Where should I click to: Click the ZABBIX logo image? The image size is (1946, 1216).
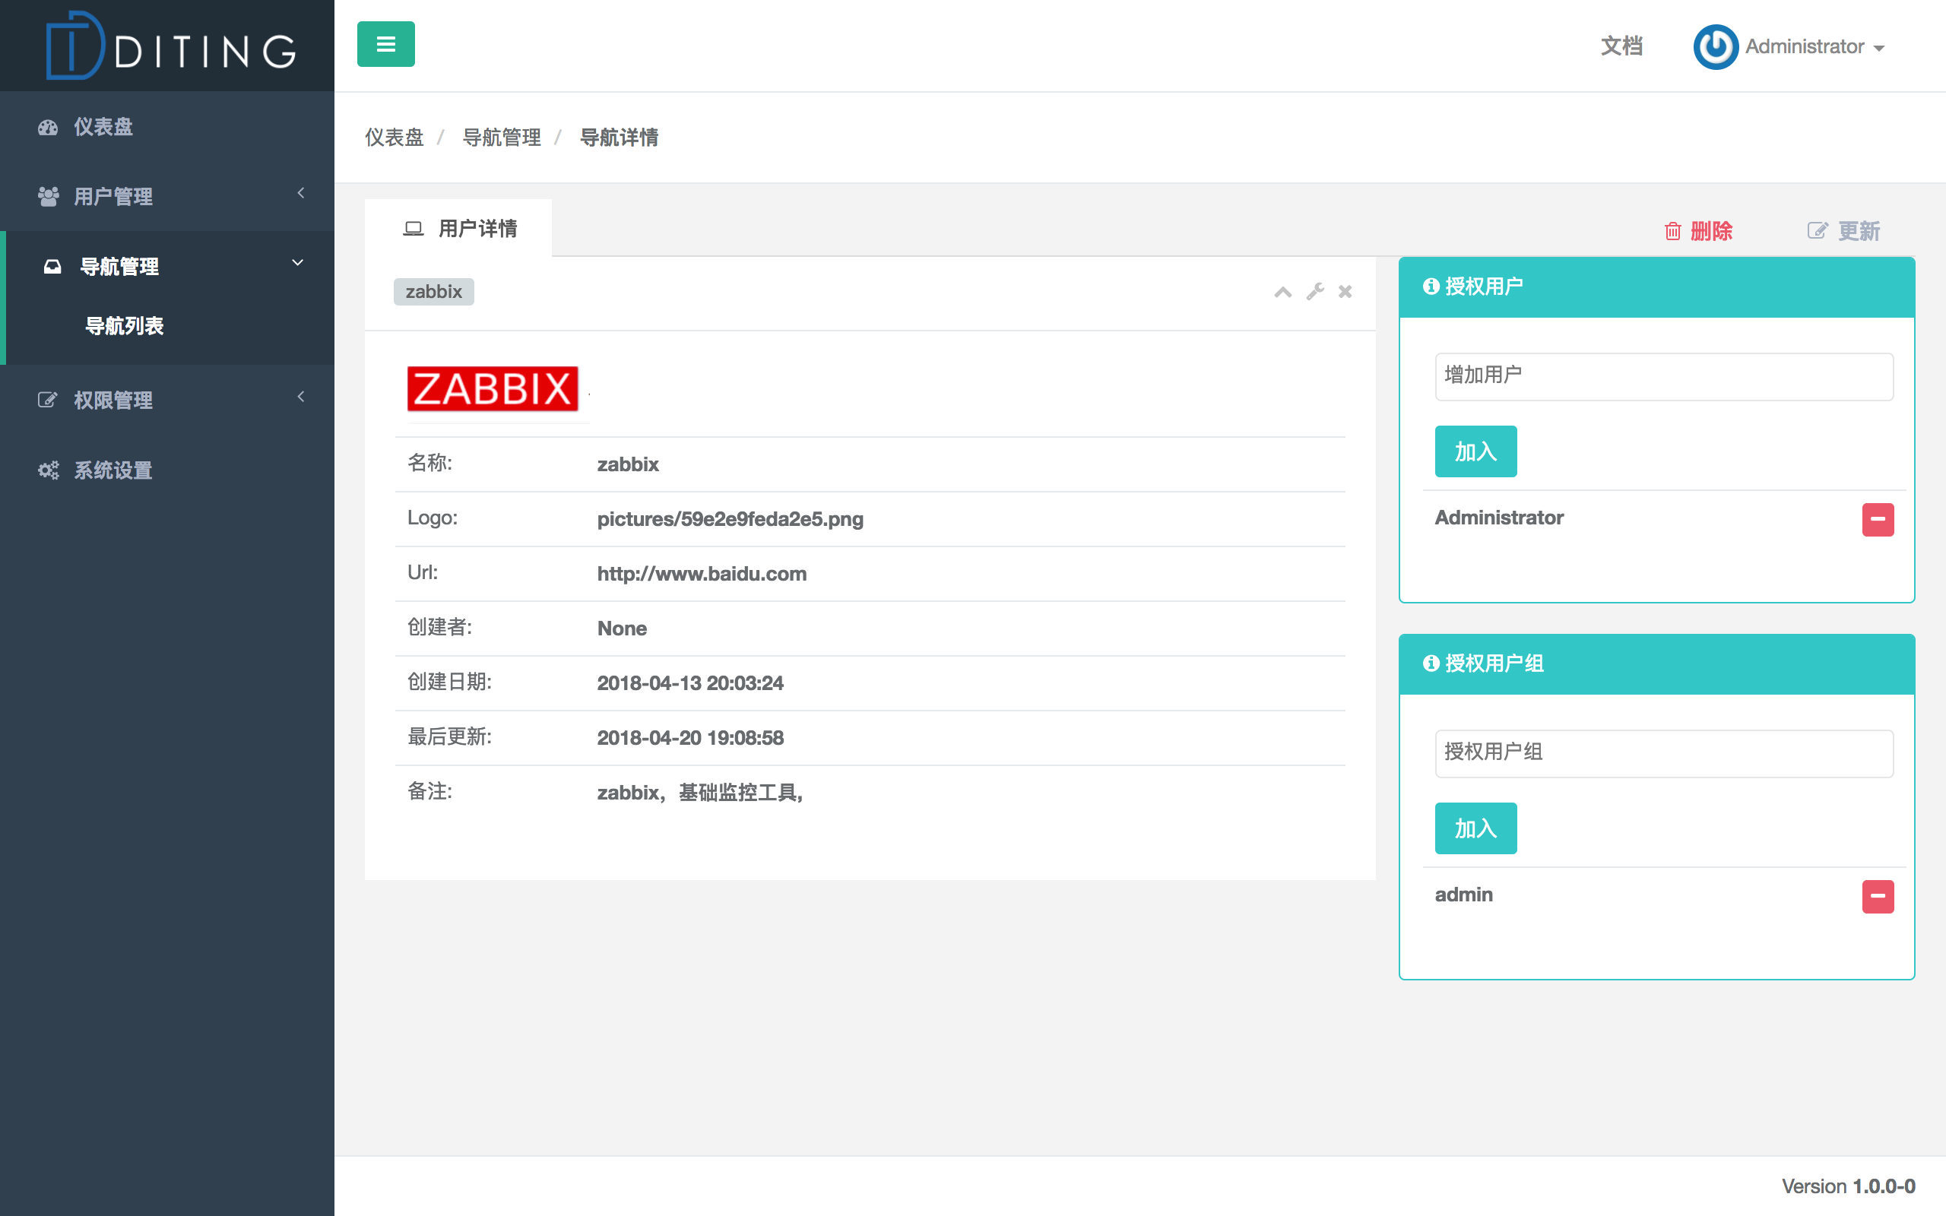492,389
